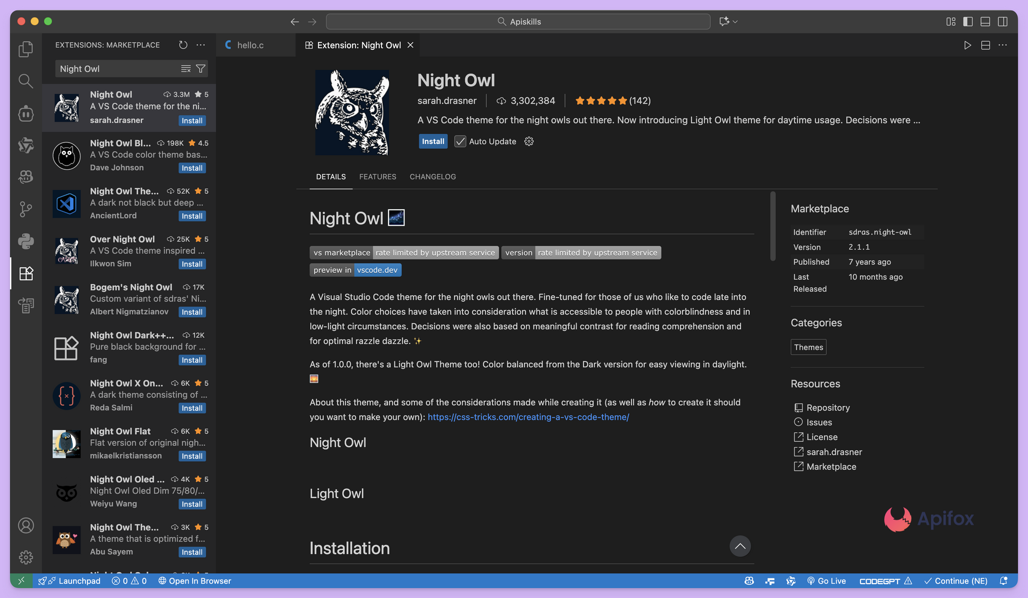Image resolution: width=1028 pixels, height=598 pixels.
Task: Open the extension filter options
Action: (201, 68)
